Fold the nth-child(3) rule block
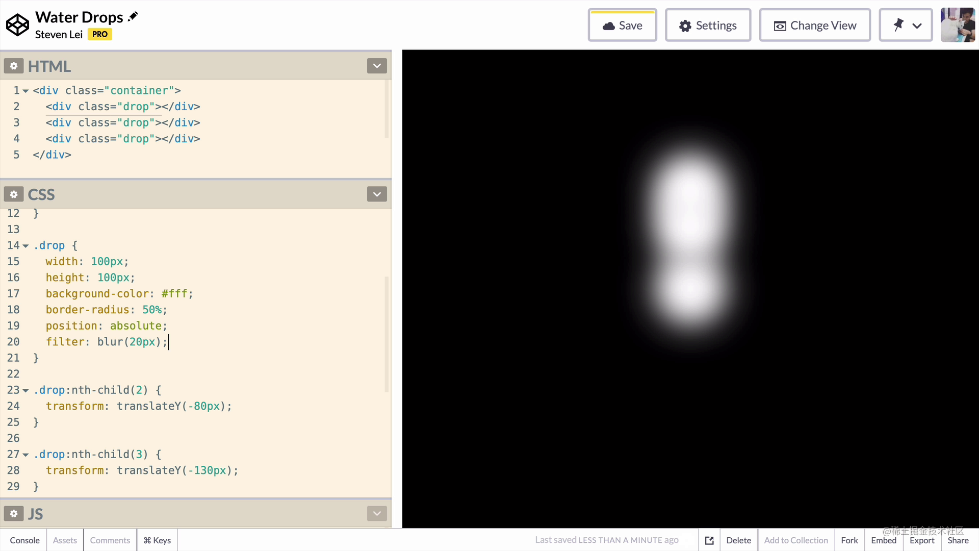The height and width of the screenshot is (551, 979). 25,455
